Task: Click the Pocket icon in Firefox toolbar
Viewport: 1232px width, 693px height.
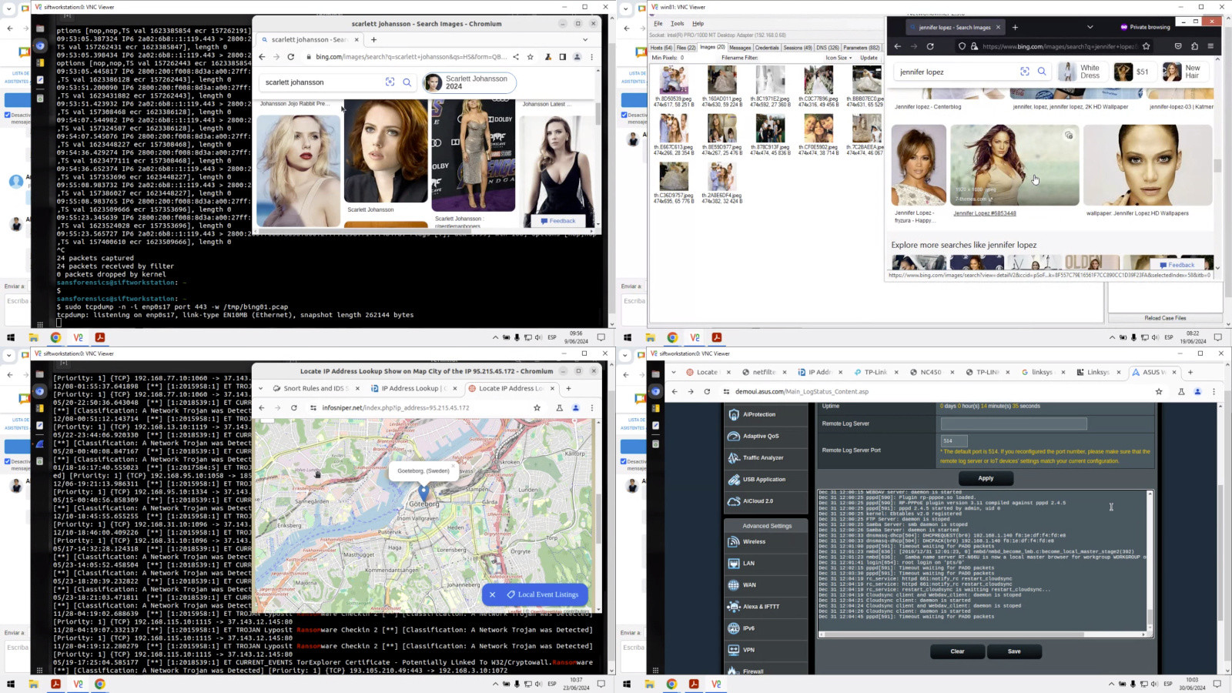Action: (x=1178, y=46)
